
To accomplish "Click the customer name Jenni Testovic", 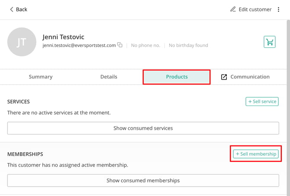I will [63, 37].
